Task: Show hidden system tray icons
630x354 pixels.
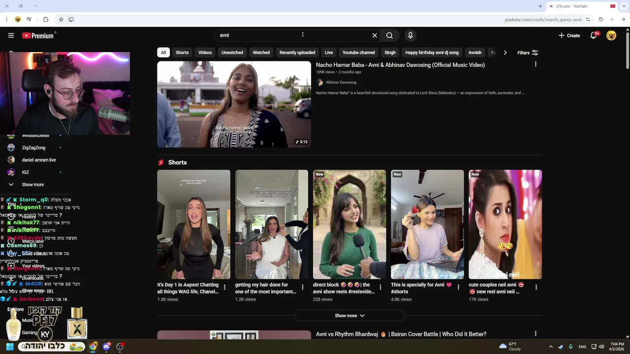Action: coord(551,347)
